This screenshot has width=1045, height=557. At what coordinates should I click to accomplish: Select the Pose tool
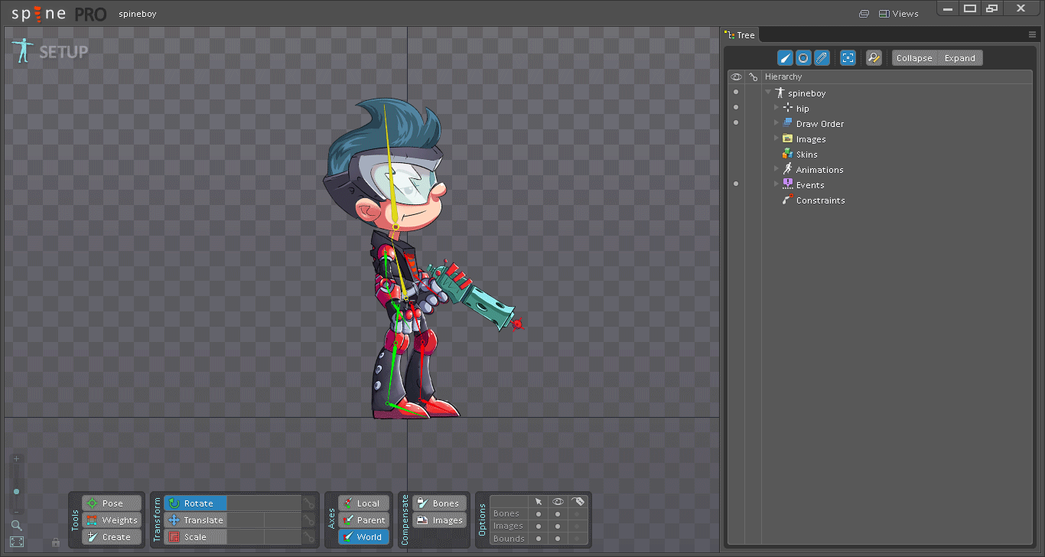click(112, 503)
